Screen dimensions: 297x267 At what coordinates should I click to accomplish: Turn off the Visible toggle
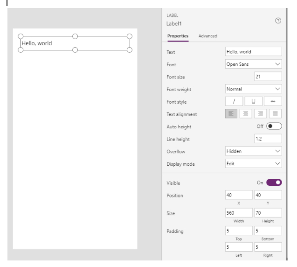click(x=274, y=183)
